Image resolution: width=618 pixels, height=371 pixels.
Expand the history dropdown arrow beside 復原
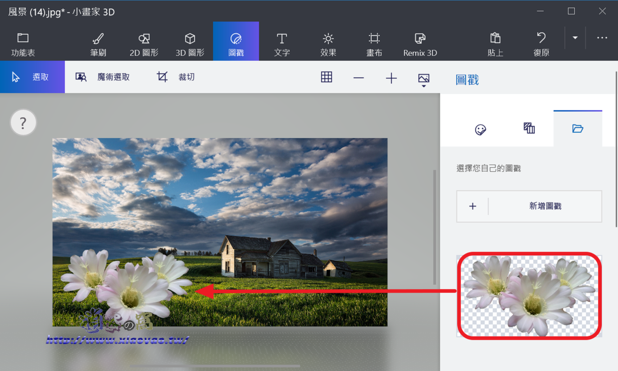point(575,38)
